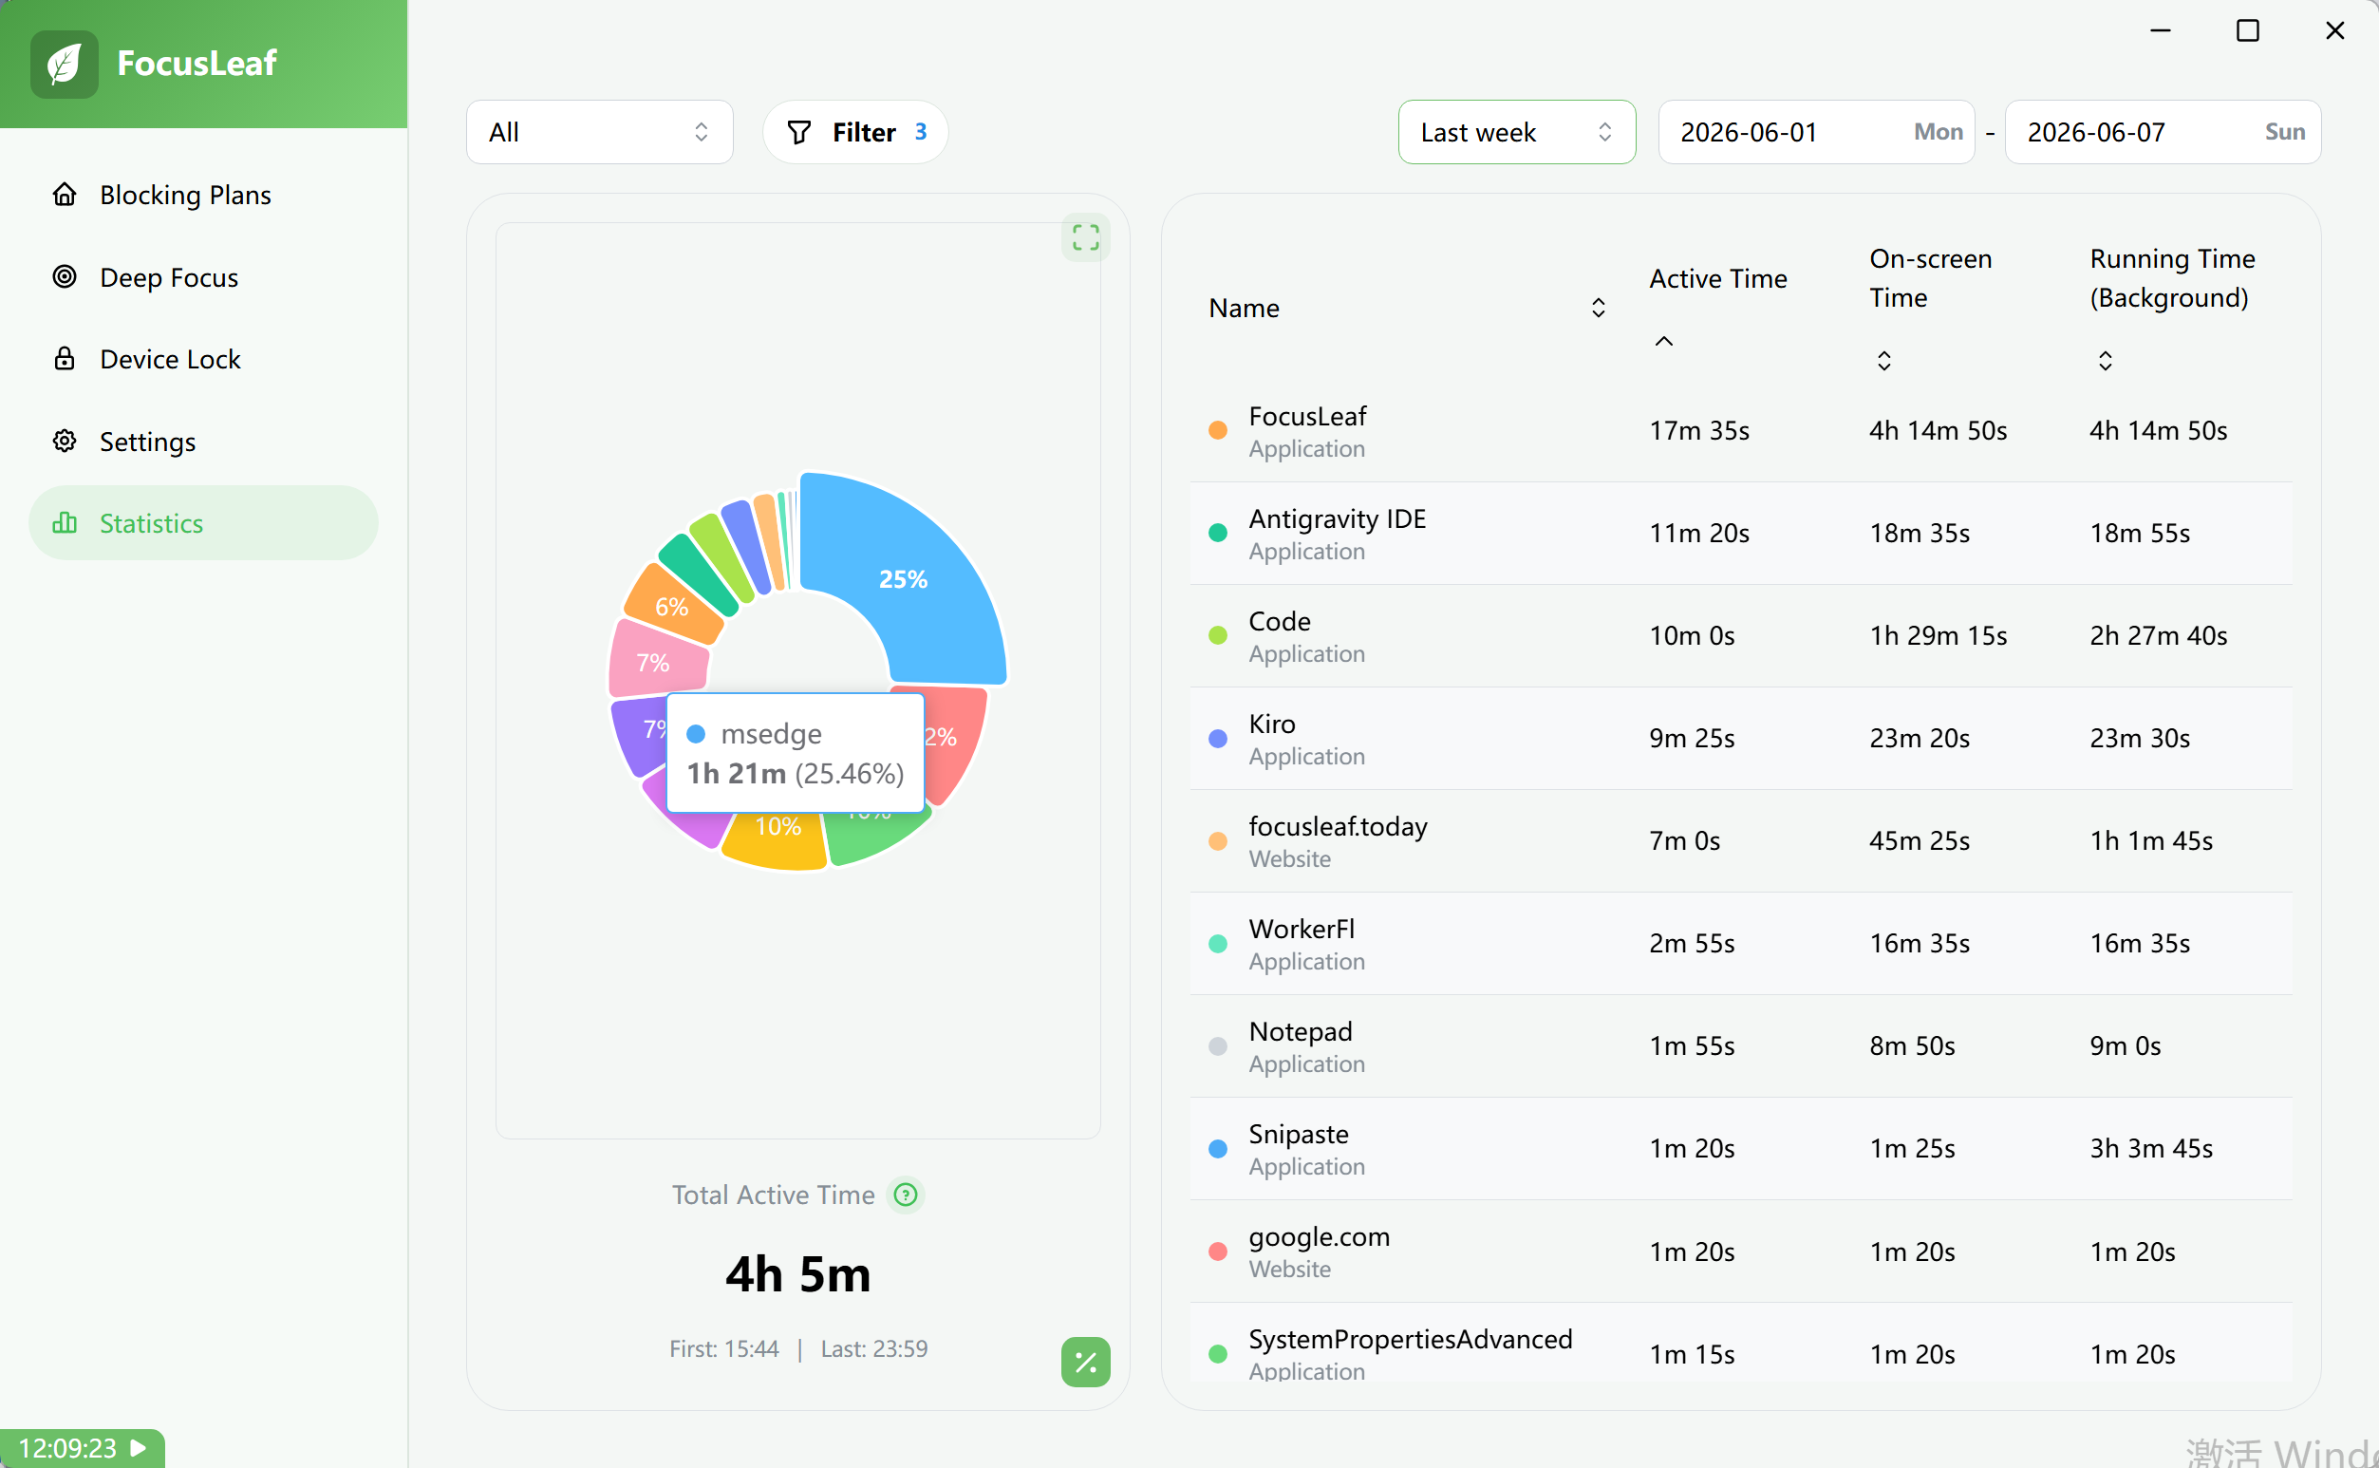Viewport: 2379px width, 1468px height.
Task: Sort by Active Time column arrow
Action: pos(1663,341)
